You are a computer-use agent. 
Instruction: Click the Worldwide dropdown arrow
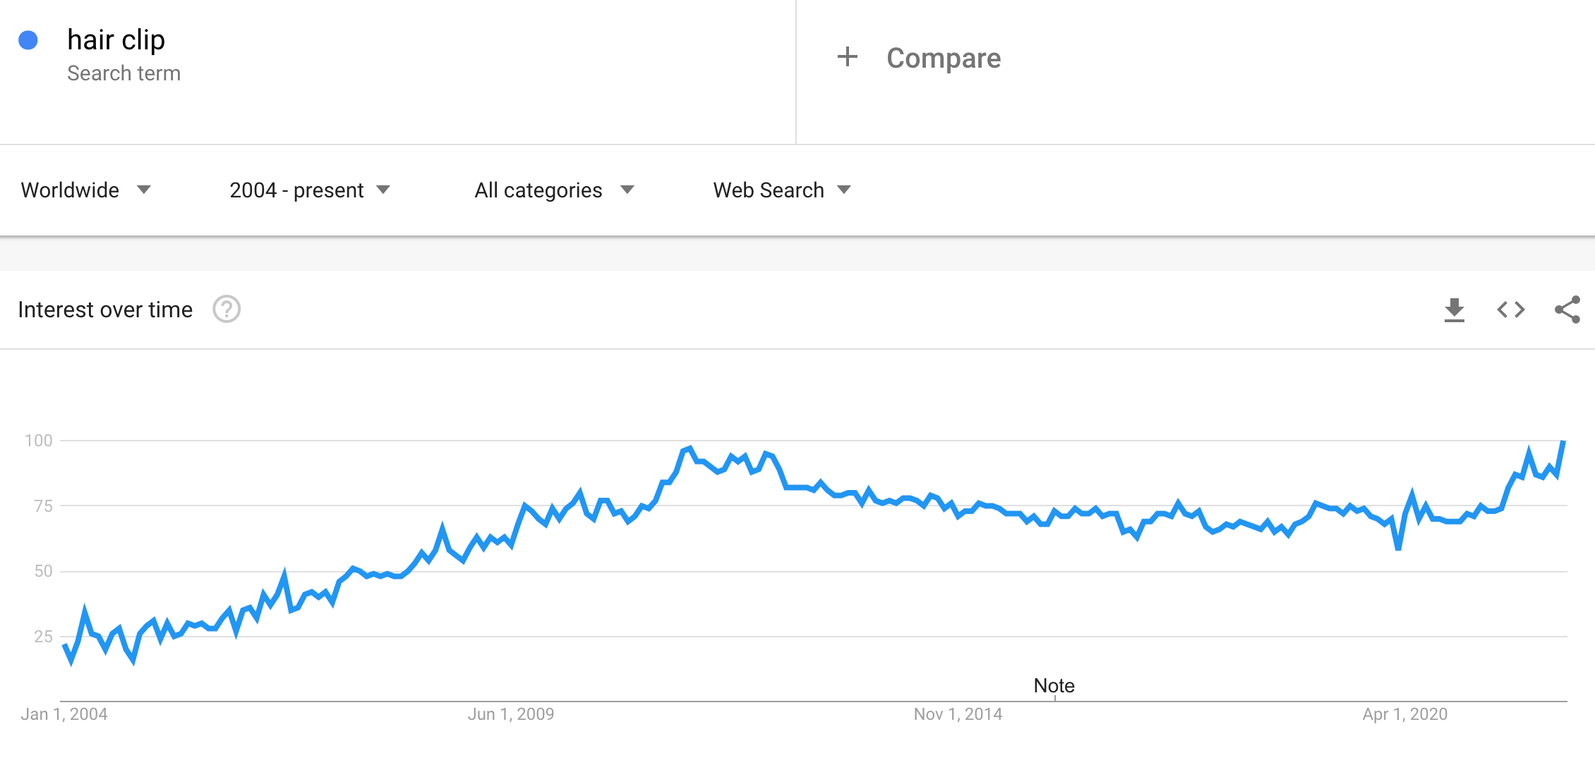click(144, 190)
